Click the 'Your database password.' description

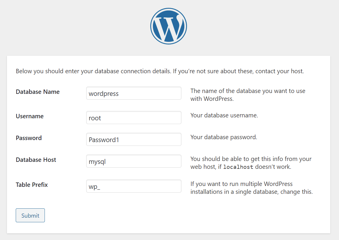click(x=224, y=137)
